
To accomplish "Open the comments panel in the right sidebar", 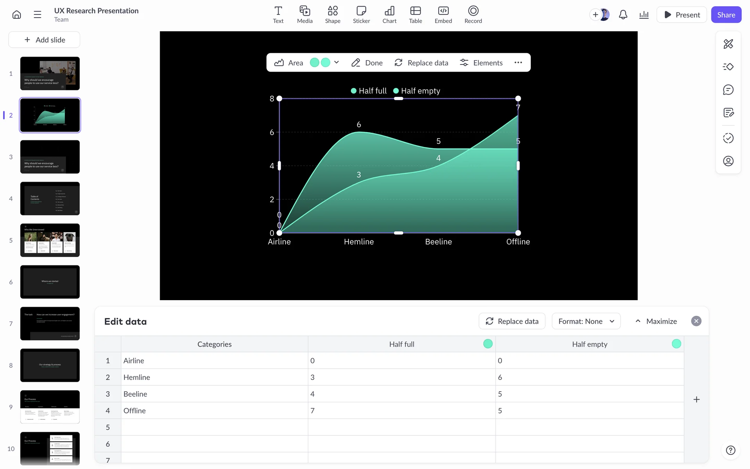I will pos(728,90).
